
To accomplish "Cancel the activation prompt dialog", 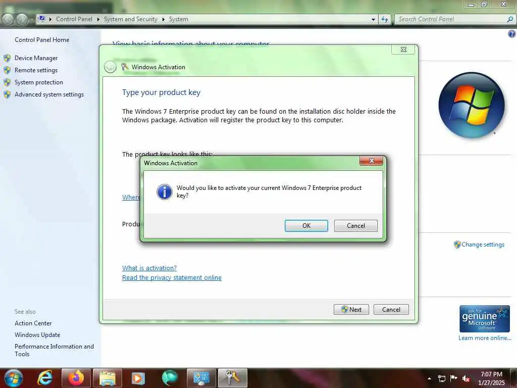I will (355, 226).
